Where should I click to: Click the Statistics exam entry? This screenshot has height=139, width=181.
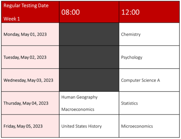point(129,103)
